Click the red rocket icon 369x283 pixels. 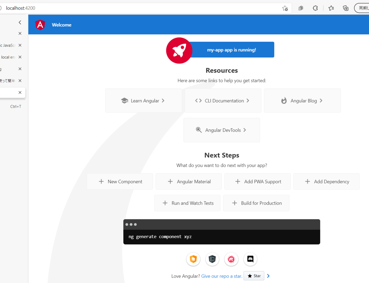[179, 50]
